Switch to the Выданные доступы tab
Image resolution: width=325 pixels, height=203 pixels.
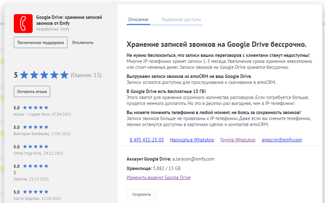[x=181, y=19]
